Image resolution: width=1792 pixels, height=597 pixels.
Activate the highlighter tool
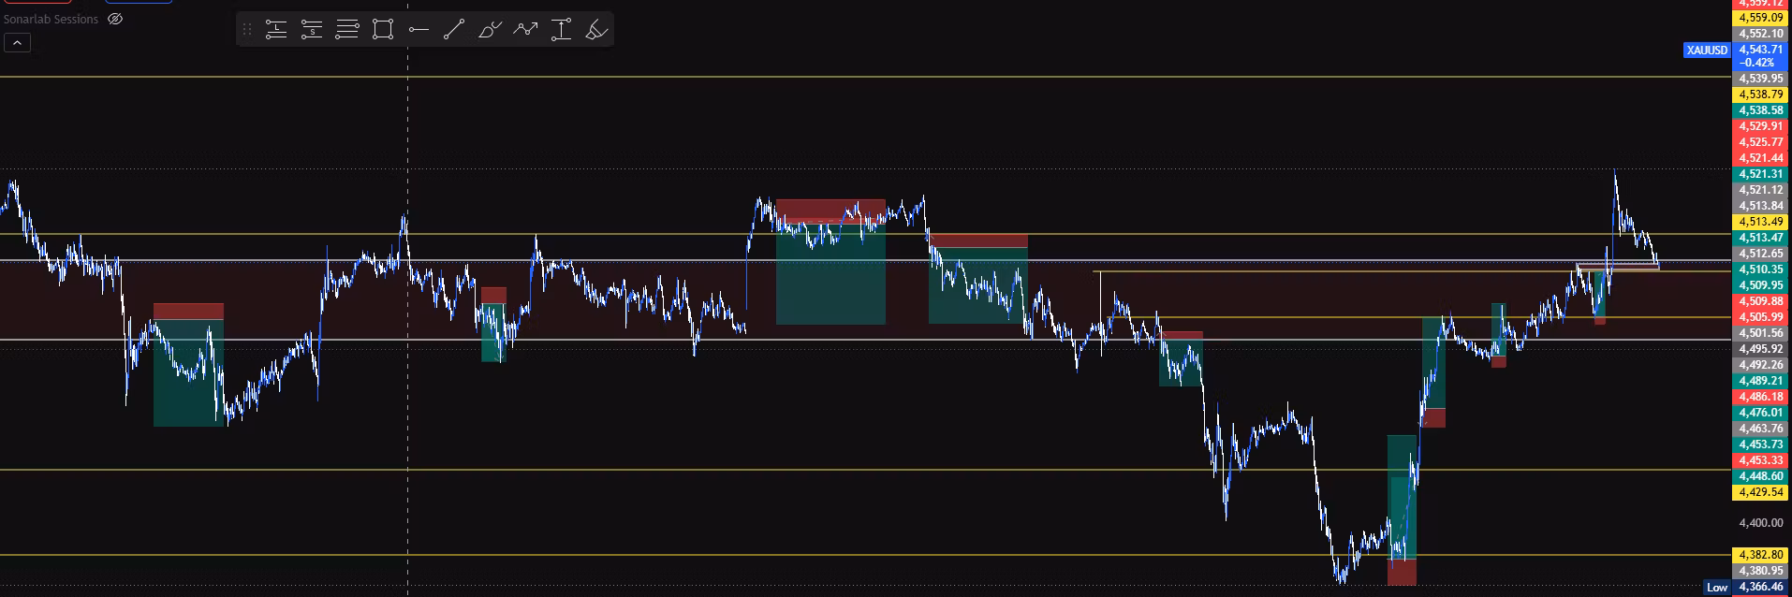tap(596, 30)
